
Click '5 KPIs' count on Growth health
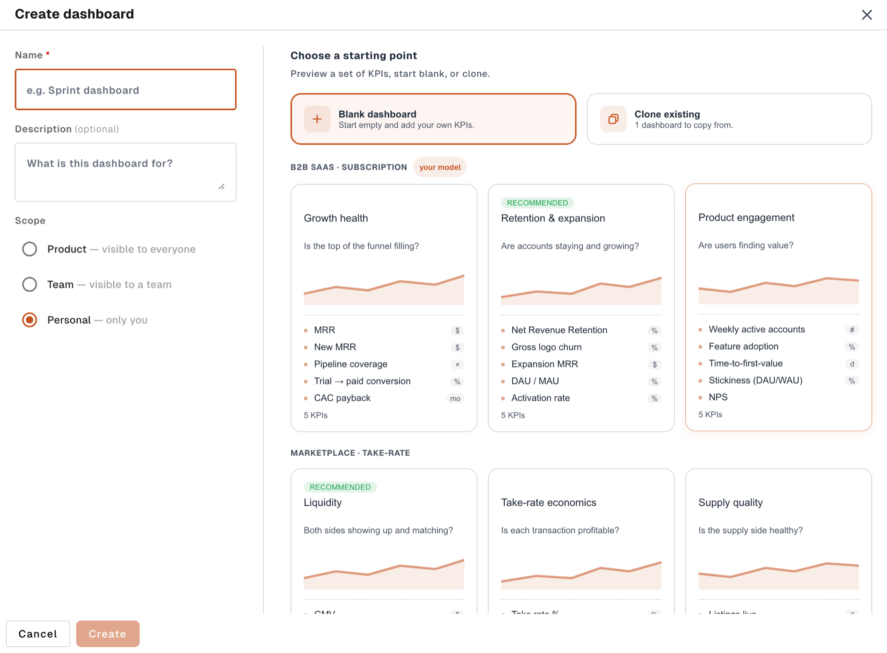pyautogui.click(x=316, y=415)
